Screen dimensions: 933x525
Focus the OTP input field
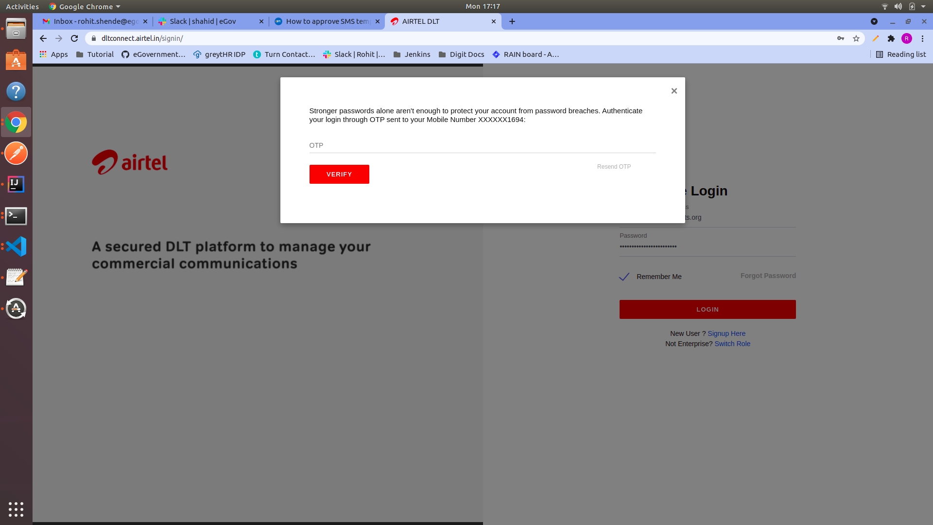click(x=482, y=145)
